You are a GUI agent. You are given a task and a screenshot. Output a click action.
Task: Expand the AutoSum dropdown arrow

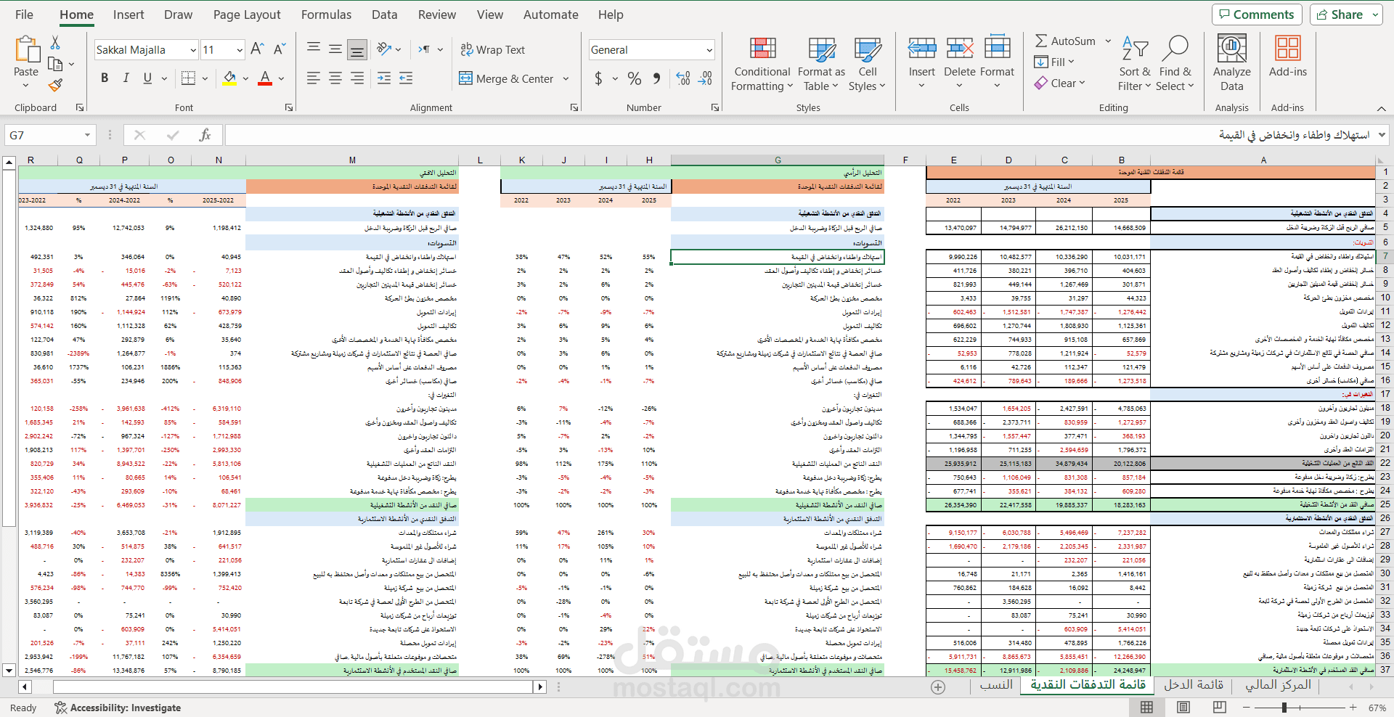1108,41
